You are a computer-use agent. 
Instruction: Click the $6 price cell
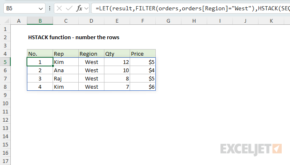(143, 87)
